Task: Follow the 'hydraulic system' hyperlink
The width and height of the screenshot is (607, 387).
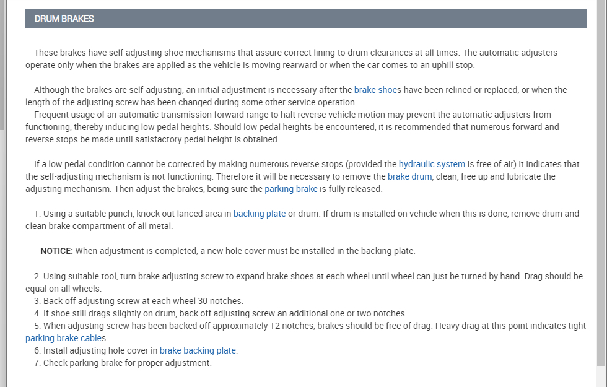Action: tap(432, 164)
